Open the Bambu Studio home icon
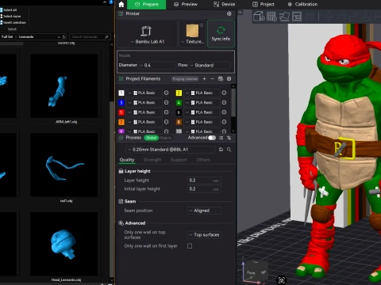 (x=121, y=4)
